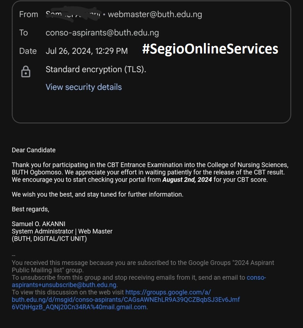The width and height of the screenshot is (303, 328).
Task: Click the (BUTH, DIGITAL/ICT UNIT) text
Action: pyautogui.click(x=49, y=239)
